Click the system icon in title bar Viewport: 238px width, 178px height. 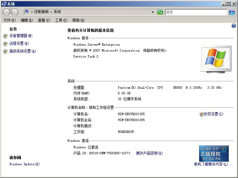coord(4,4)
